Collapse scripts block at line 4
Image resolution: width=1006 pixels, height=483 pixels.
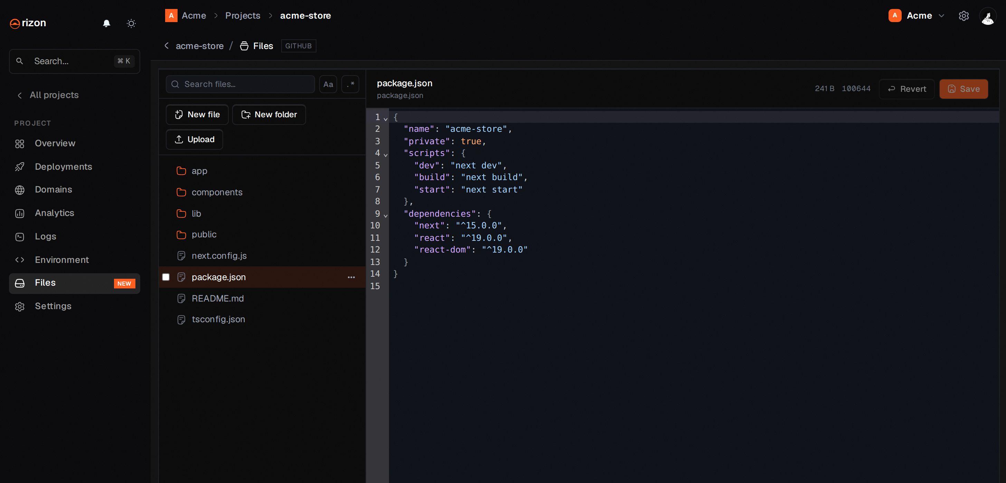[x=386, y=155]
